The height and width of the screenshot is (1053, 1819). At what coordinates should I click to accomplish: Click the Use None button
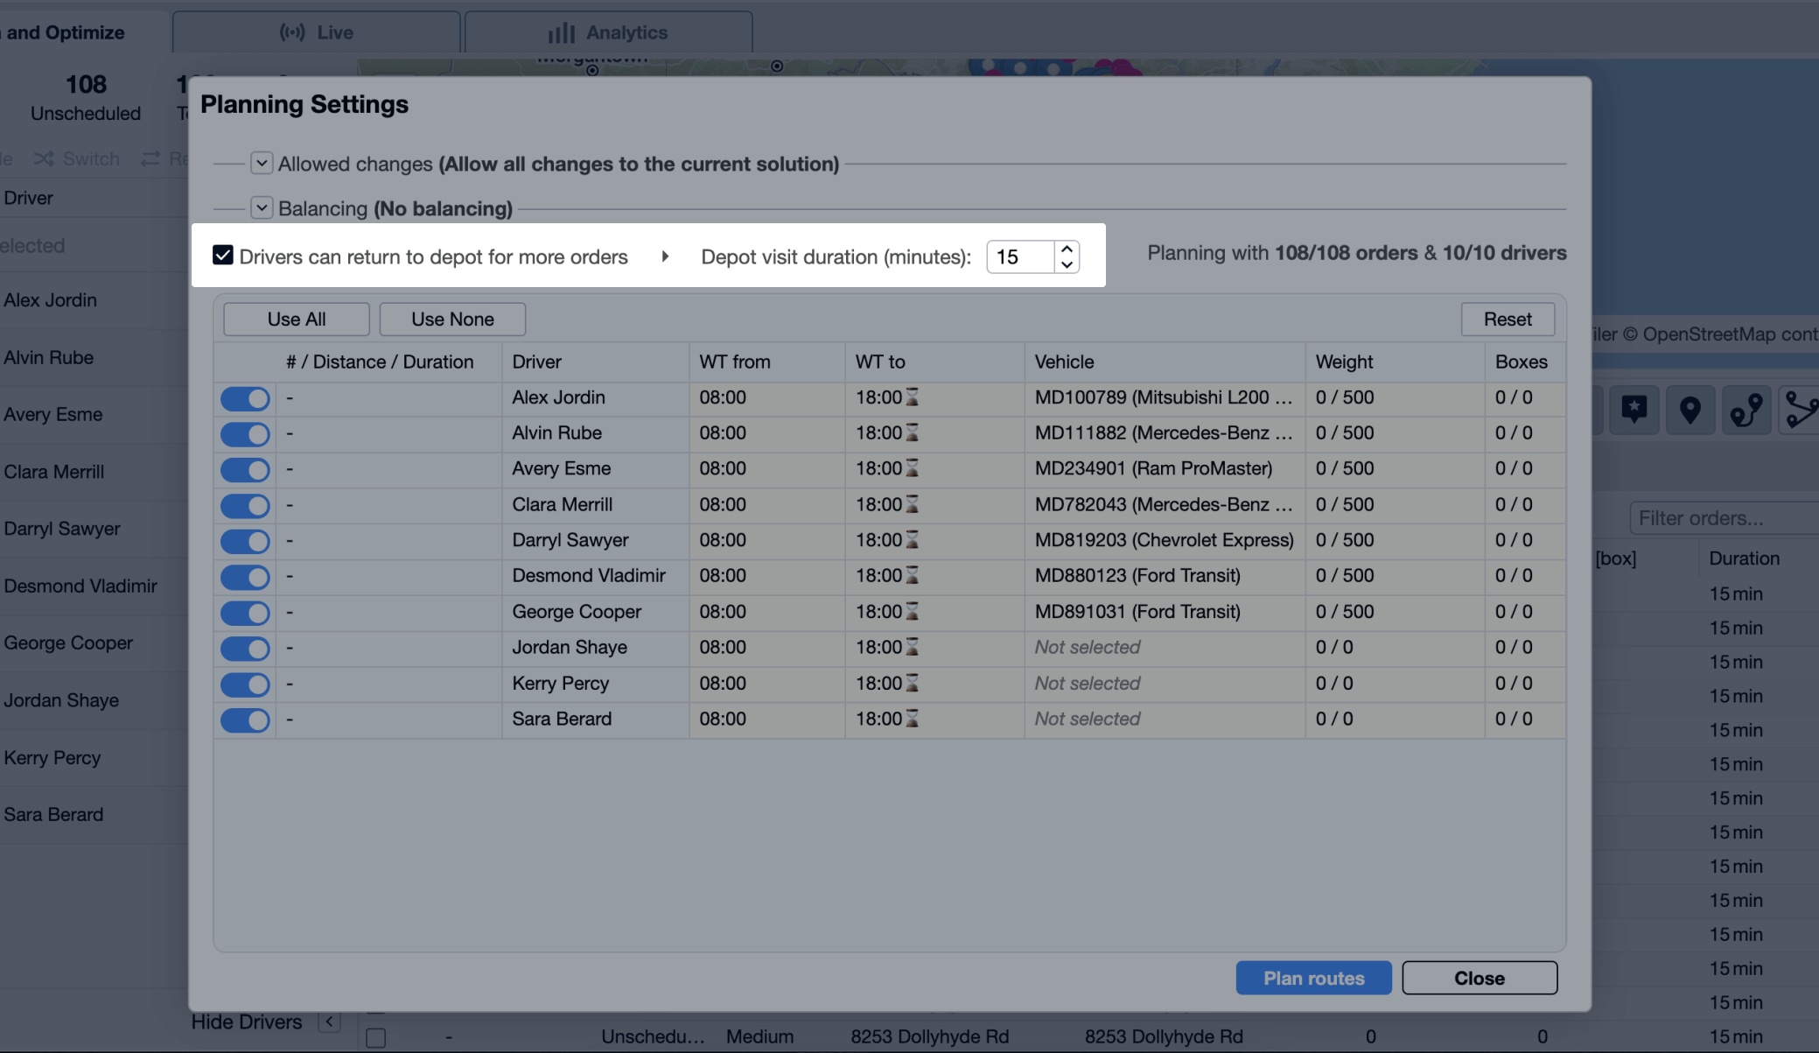[452, 319]
